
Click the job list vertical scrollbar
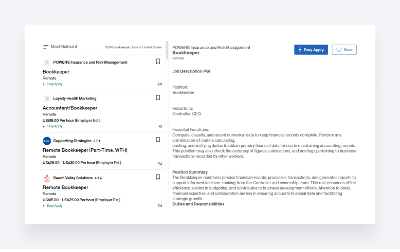pos(167,51)
